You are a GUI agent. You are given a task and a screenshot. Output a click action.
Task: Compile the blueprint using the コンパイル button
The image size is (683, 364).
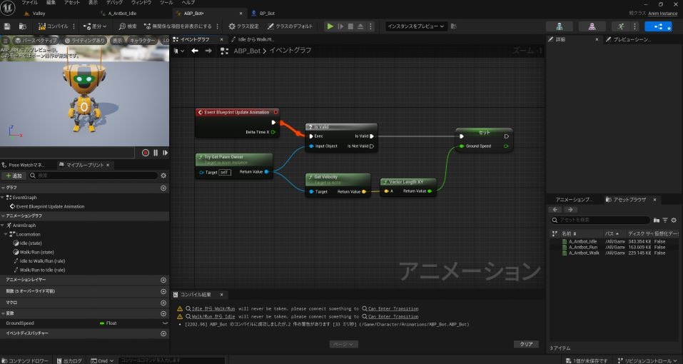pos(53,26)
